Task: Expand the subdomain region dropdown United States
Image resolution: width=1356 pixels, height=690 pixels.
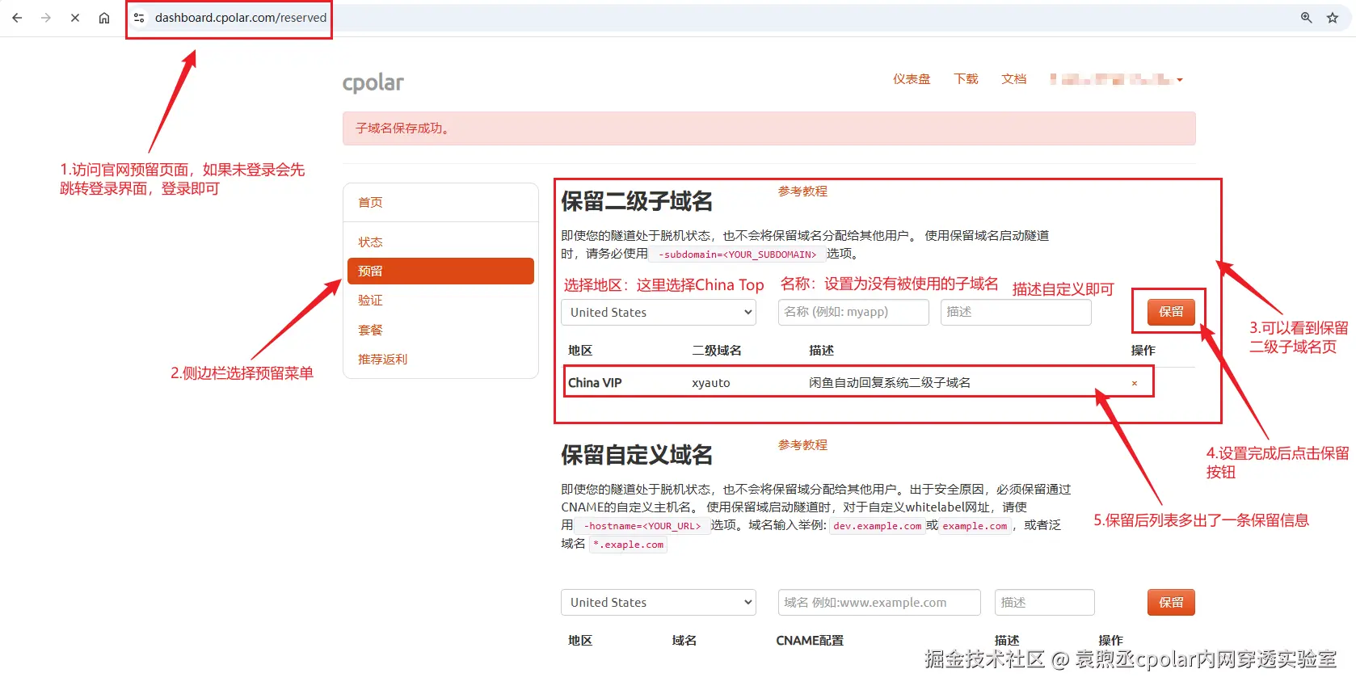Action: tap(659, 313)
